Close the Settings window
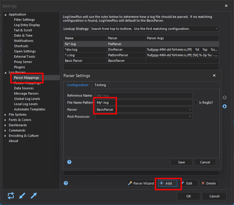Viewport: 234px width, 205px height. (226, 6)
